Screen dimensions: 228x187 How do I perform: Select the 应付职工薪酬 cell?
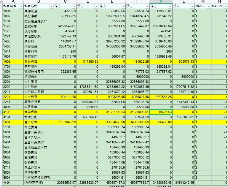coord(39,92)
